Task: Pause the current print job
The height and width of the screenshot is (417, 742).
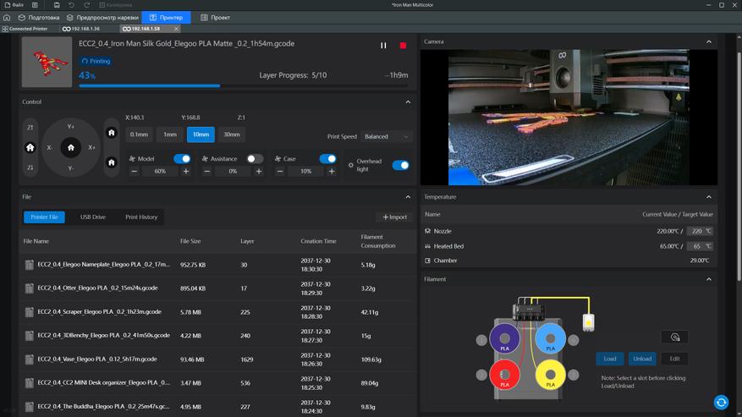Action: pos(383,46)
